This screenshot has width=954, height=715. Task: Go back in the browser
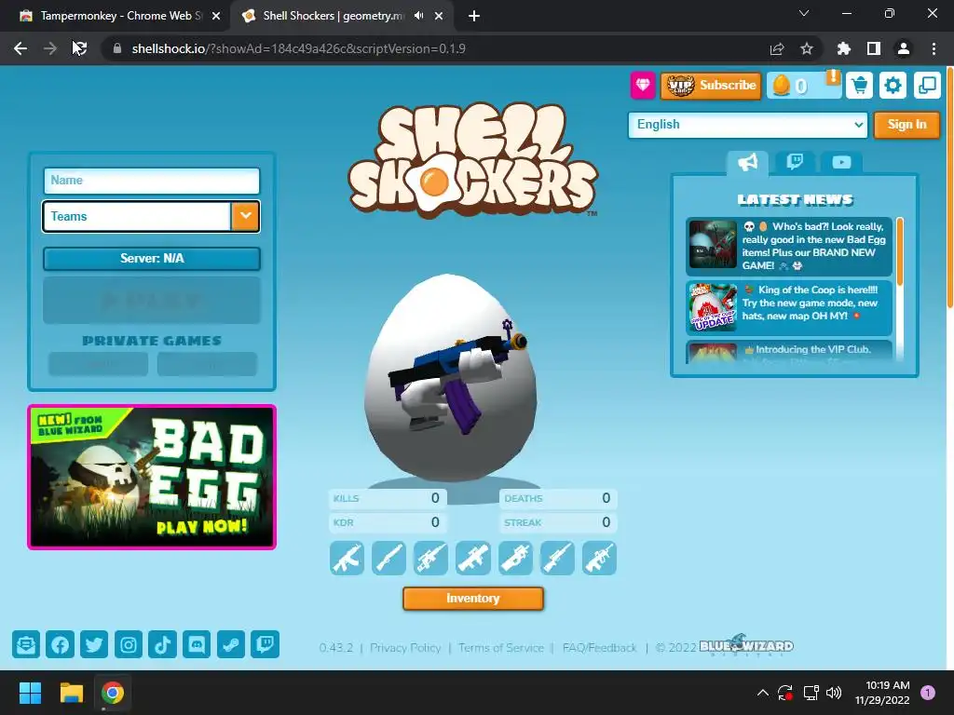pyautogui.click(x=20, y=48)
